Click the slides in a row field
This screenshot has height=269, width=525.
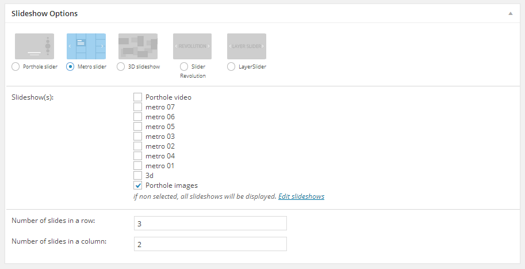[210, 223]
